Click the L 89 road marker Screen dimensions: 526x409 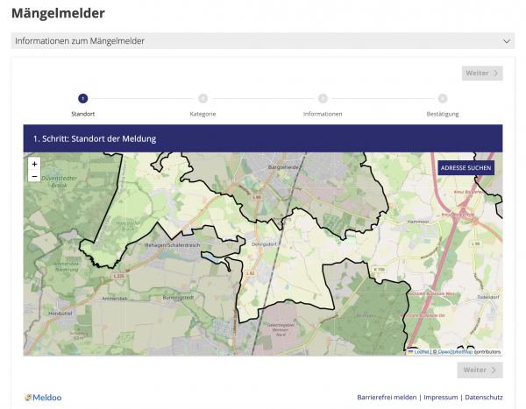pyautogui.click(x=257, y=197)
